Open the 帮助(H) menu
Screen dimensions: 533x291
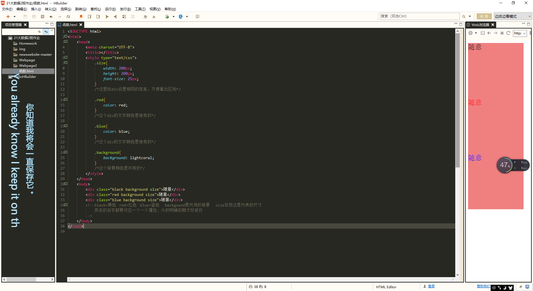(x=170, y=9)
